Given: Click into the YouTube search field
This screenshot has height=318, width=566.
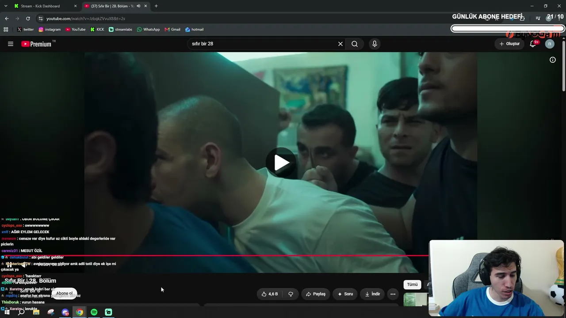Looking at the screenshot, I should pos(263,44).
